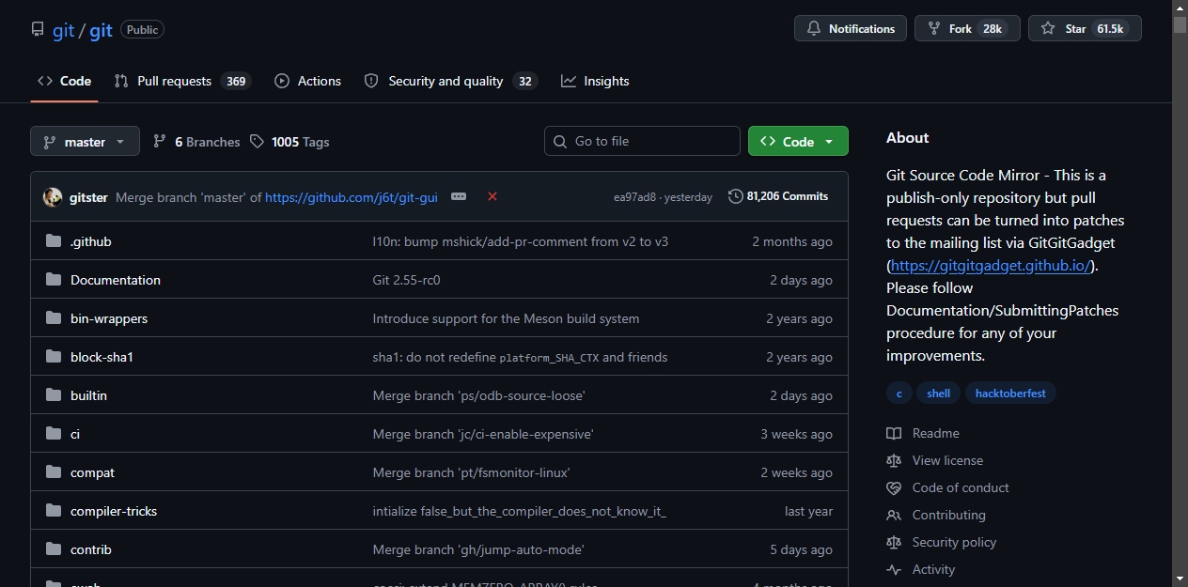Open the contrib folder
This screenshot has width=1188, height=587.
[x=91, y=549]
